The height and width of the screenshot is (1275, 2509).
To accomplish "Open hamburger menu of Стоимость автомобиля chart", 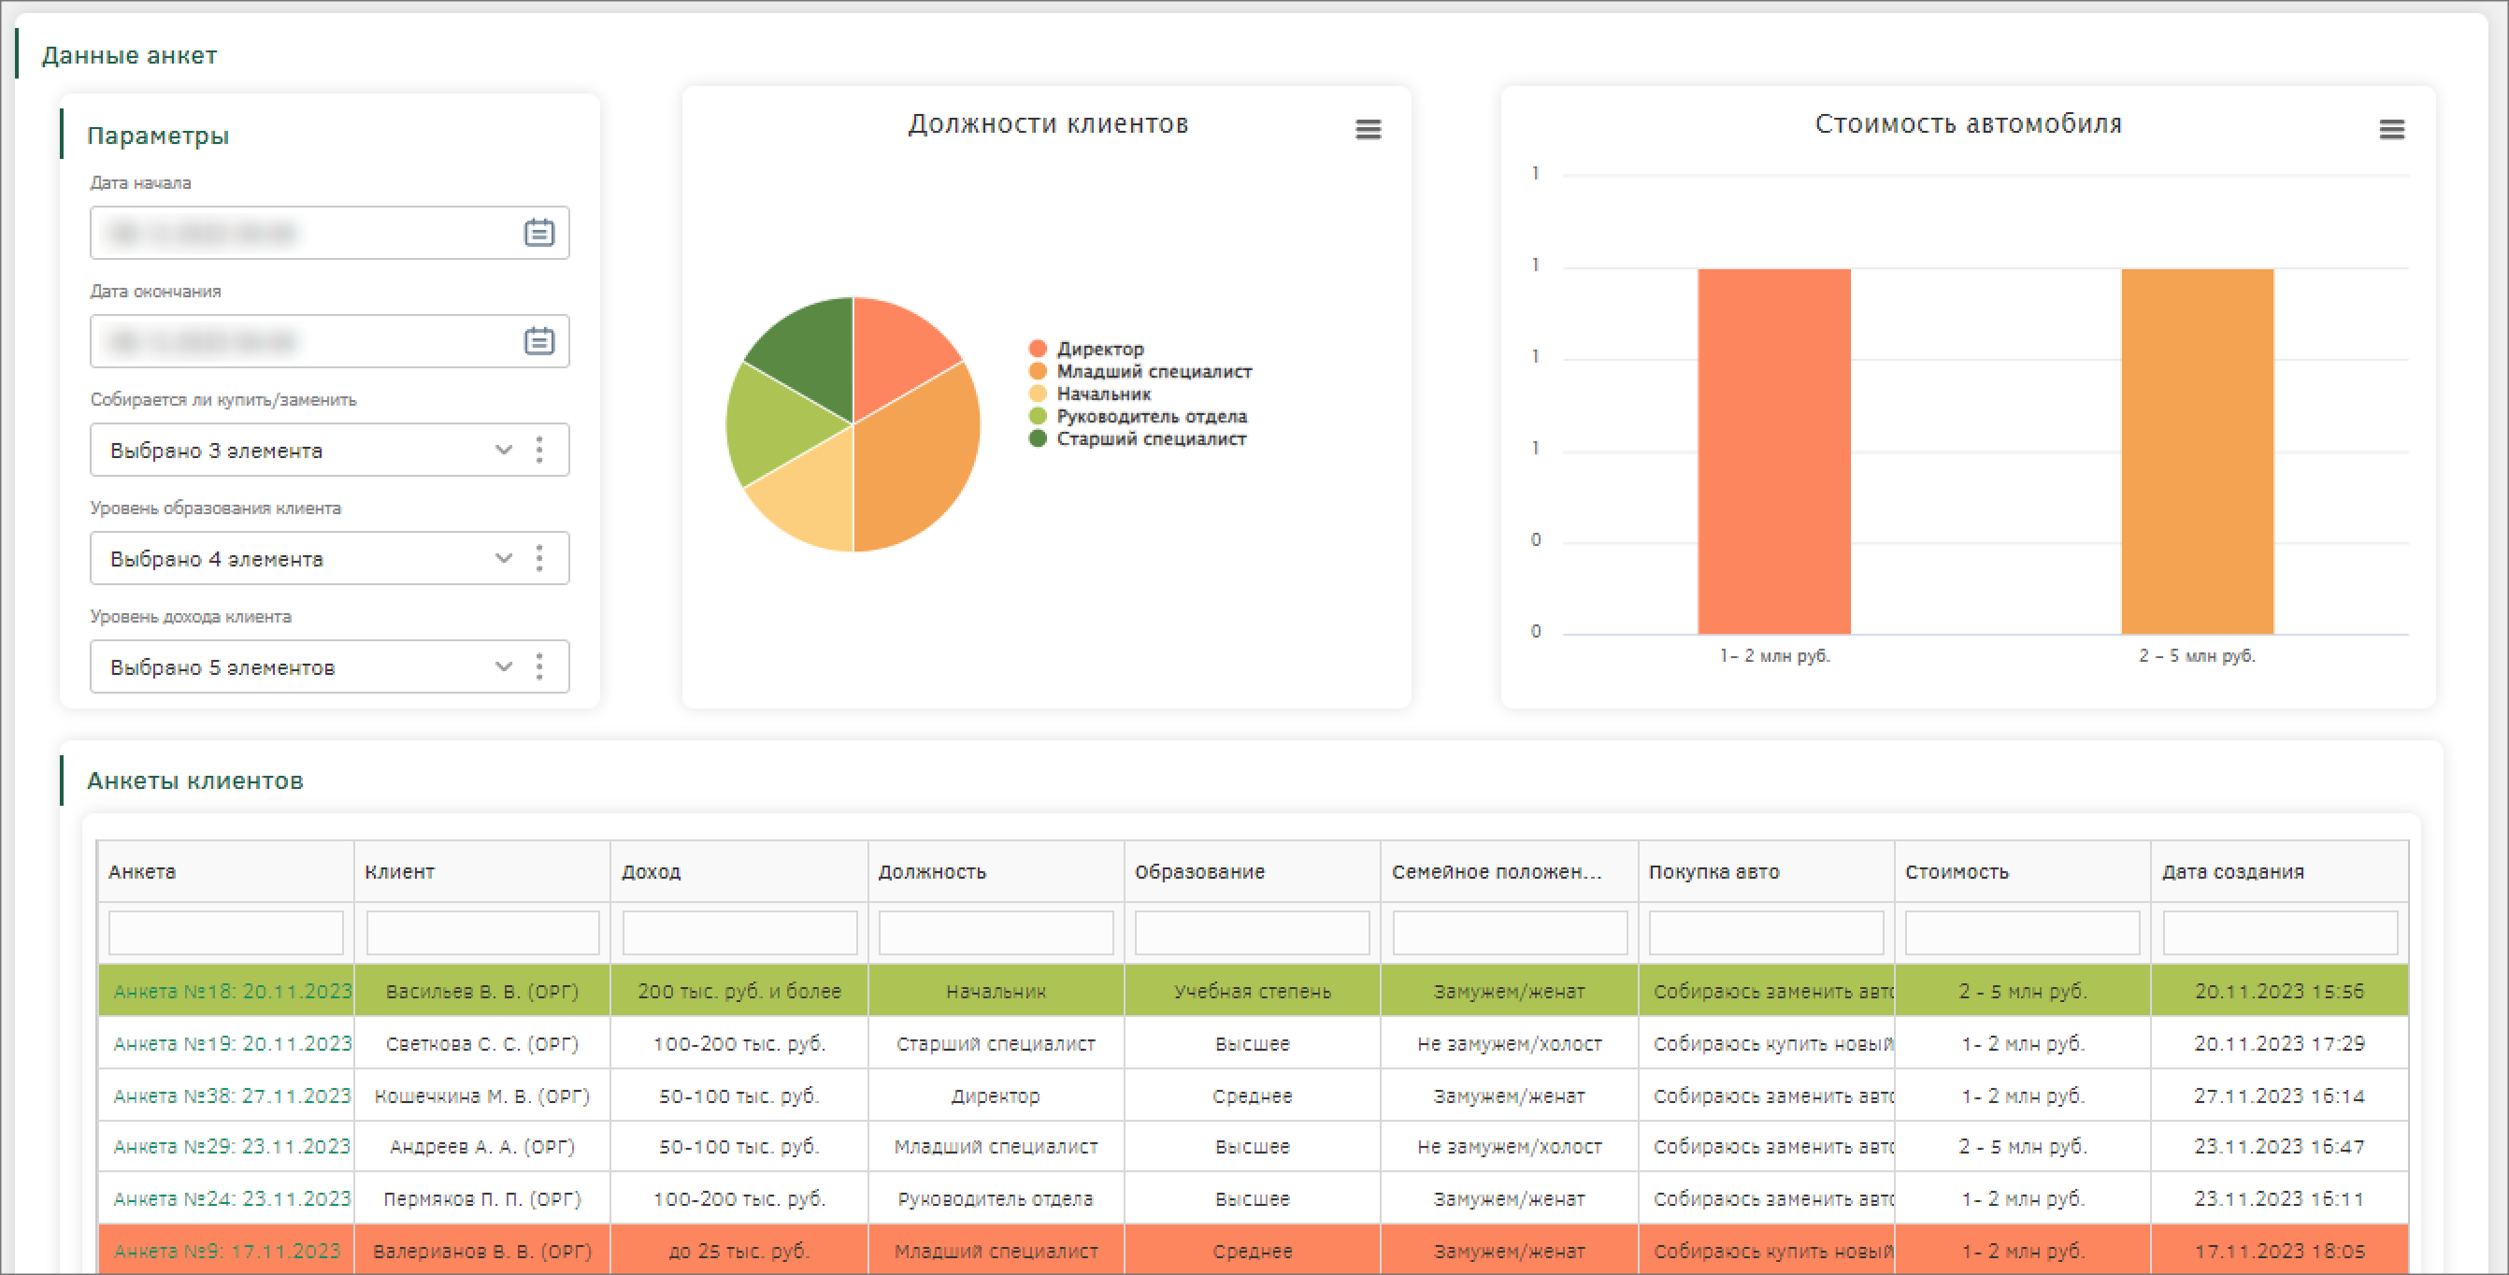I will 2391,129.
